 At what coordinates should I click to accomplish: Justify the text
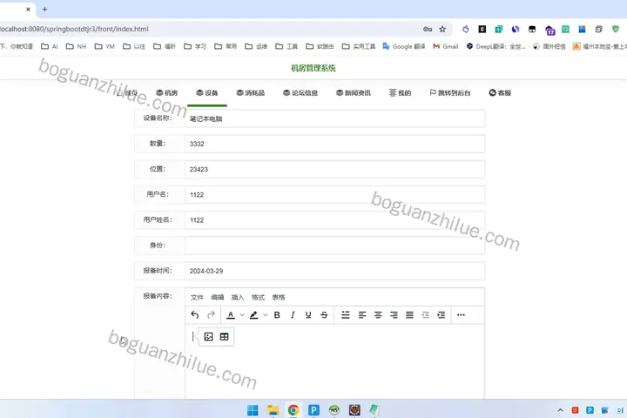click(409, 315)
